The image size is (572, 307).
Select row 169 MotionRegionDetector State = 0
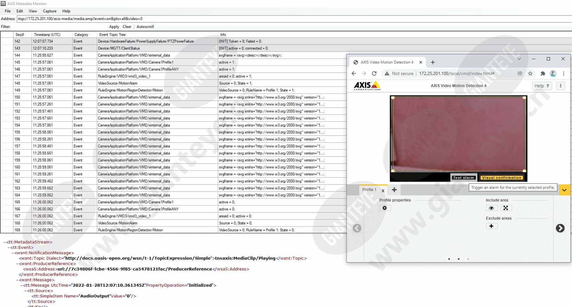point(174,230)
